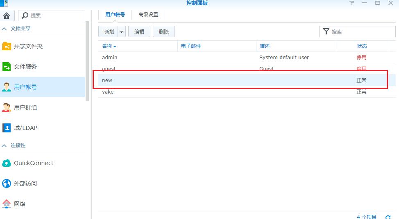Select the new user row
This screenshot has height=219, width=399.
(247, 80)
